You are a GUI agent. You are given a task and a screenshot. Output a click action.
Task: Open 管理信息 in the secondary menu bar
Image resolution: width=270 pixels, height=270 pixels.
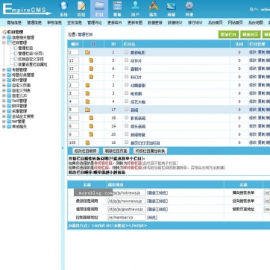(x=34, y=22)
